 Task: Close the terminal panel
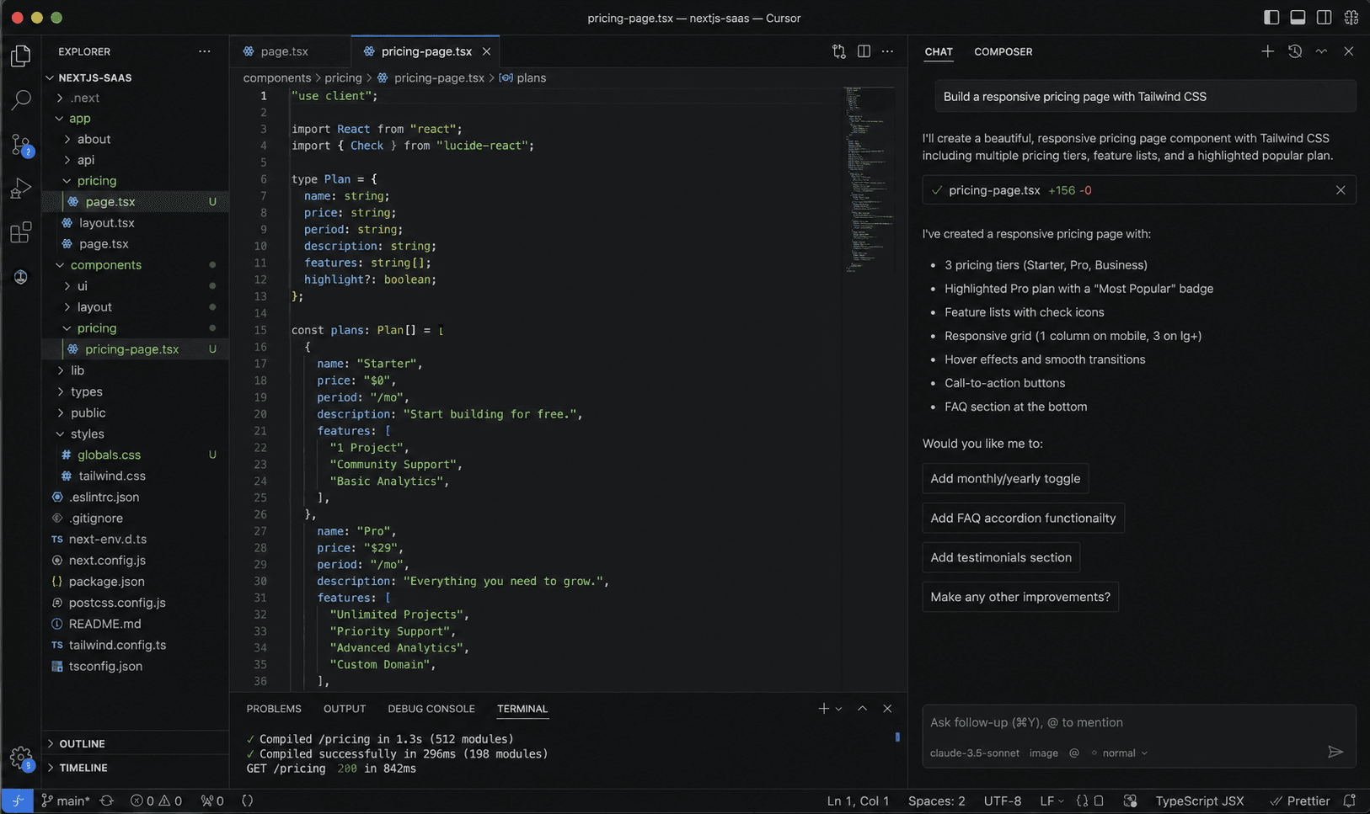click(887, 709)
